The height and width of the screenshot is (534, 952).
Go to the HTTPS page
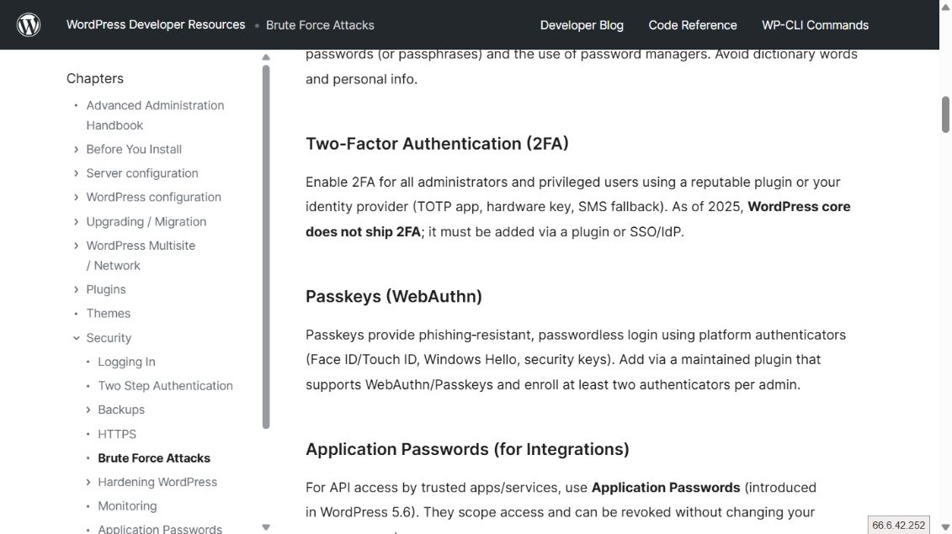(x=116, y=435)
